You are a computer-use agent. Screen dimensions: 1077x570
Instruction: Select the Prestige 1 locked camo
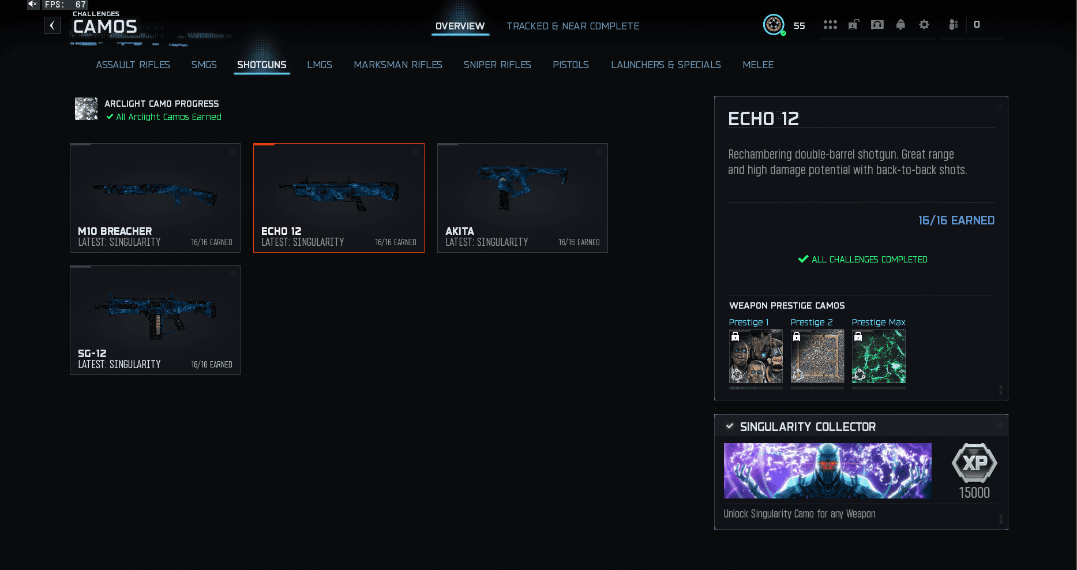pos(756,356)
